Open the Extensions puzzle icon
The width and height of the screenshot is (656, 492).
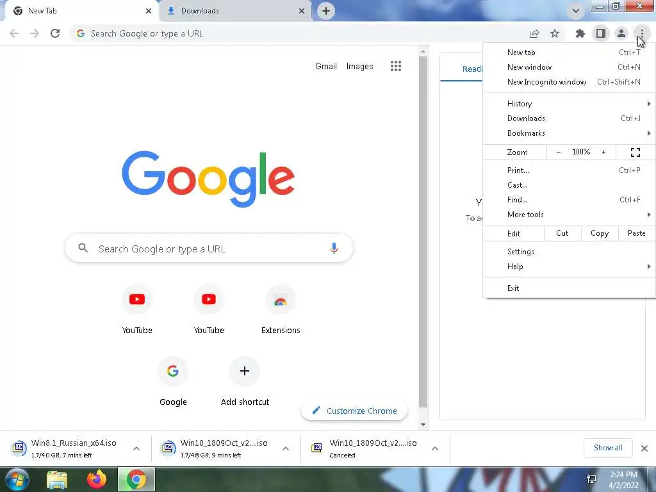pyautogui.click(x=580, y=33)
